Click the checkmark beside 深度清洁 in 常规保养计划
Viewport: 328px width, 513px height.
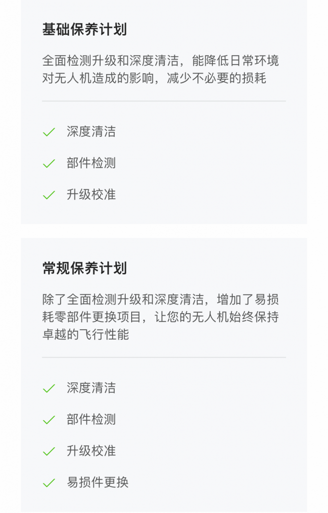(x=49, y=388)
